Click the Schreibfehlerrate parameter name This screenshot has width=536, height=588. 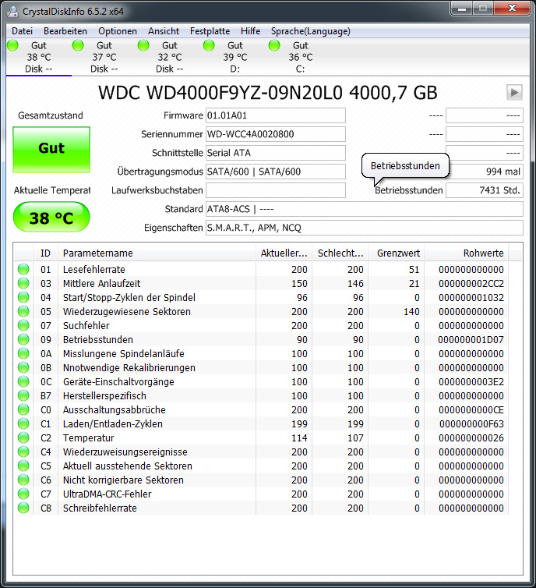100,508
